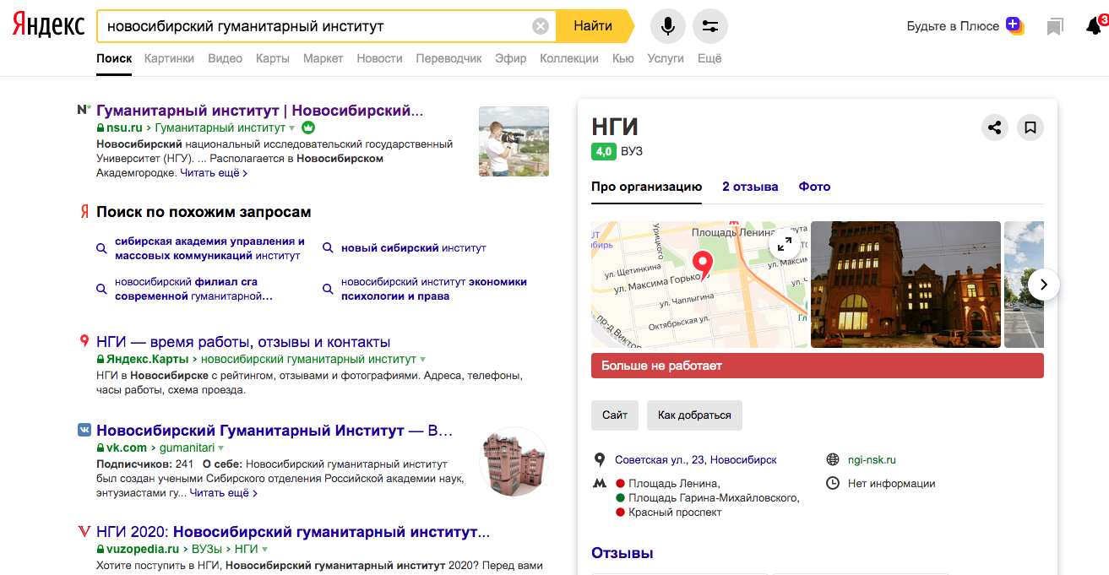Click the Сайт button
Viewport: 1109px width, 575px height.
615,415
